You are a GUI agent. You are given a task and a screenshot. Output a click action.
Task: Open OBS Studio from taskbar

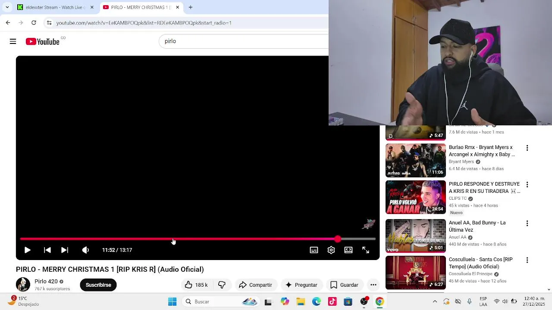(364, 301)
